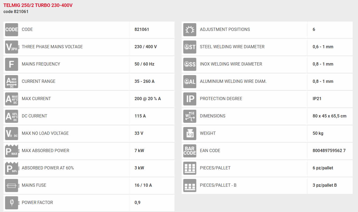Select the DC current value 115 A

point(140,116)
